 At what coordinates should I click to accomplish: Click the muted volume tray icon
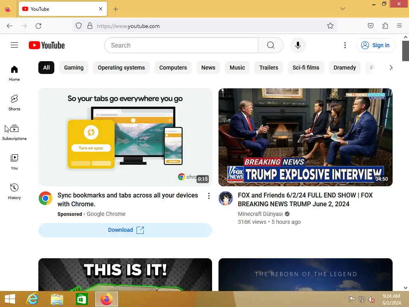371,299
